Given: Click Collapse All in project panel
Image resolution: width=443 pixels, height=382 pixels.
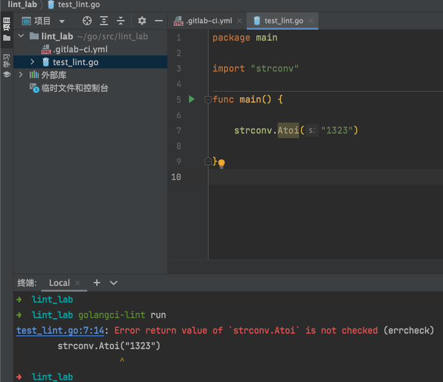Looking at the screenshot, I should pos(120,21).
